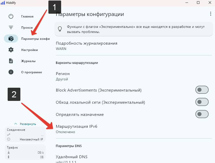The height and width of the screenshot is (163, 215).
Task: Click the power icon for Главная
Action: tap(11, 16)
